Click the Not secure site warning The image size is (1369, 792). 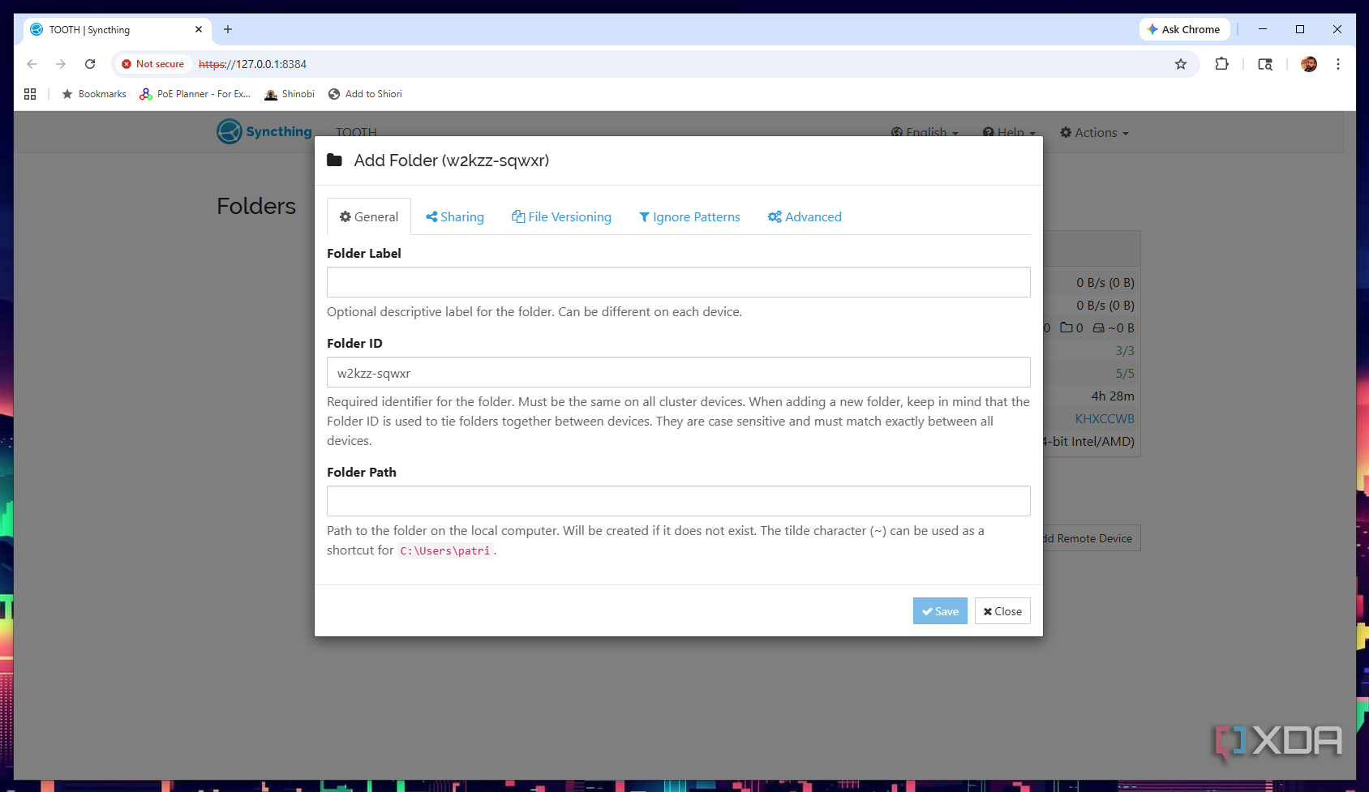pos(152,64)
